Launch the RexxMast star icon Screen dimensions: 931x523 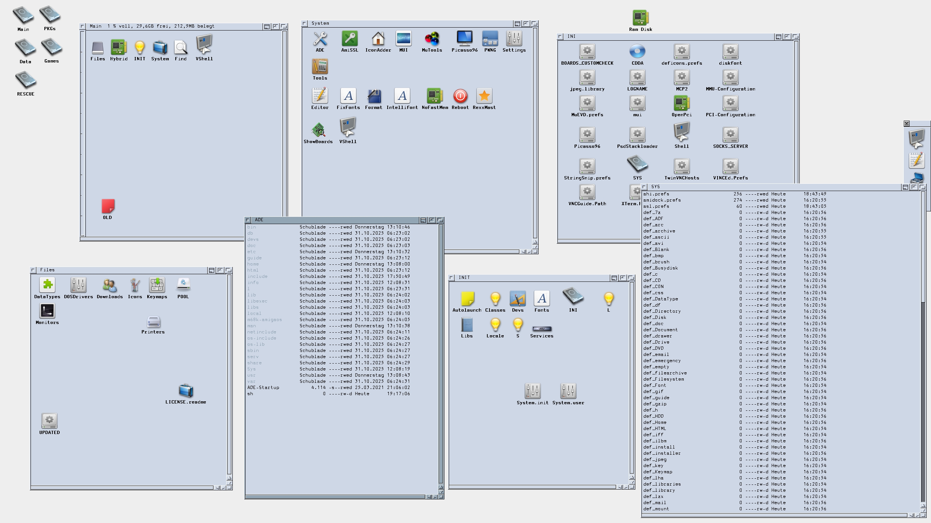pos(484,96)
